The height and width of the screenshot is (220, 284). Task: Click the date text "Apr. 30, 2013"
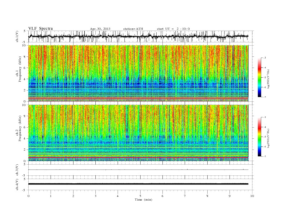point(100,29)
